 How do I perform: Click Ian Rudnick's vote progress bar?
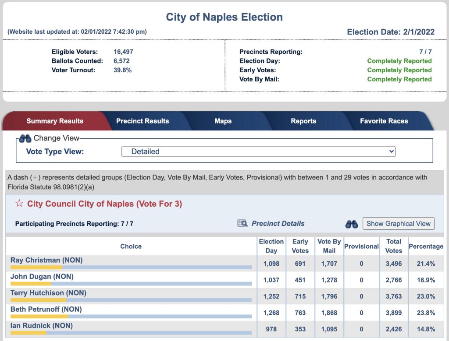coord(131,333)
